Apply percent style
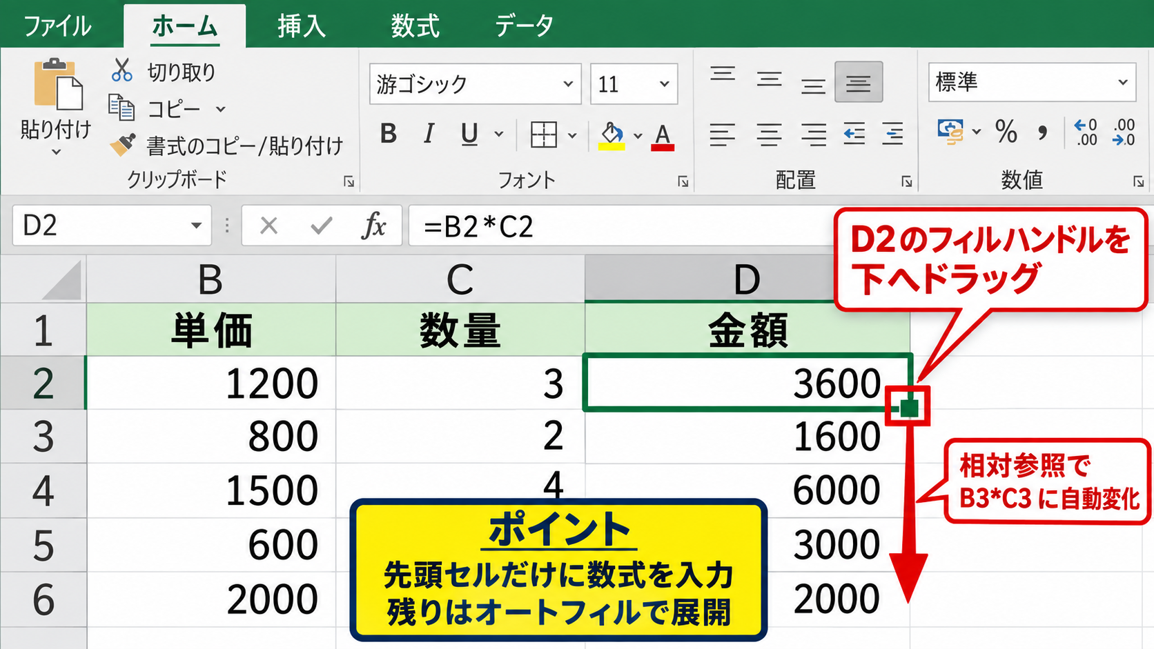The image size is (1154, 649). click(1006, 131)
